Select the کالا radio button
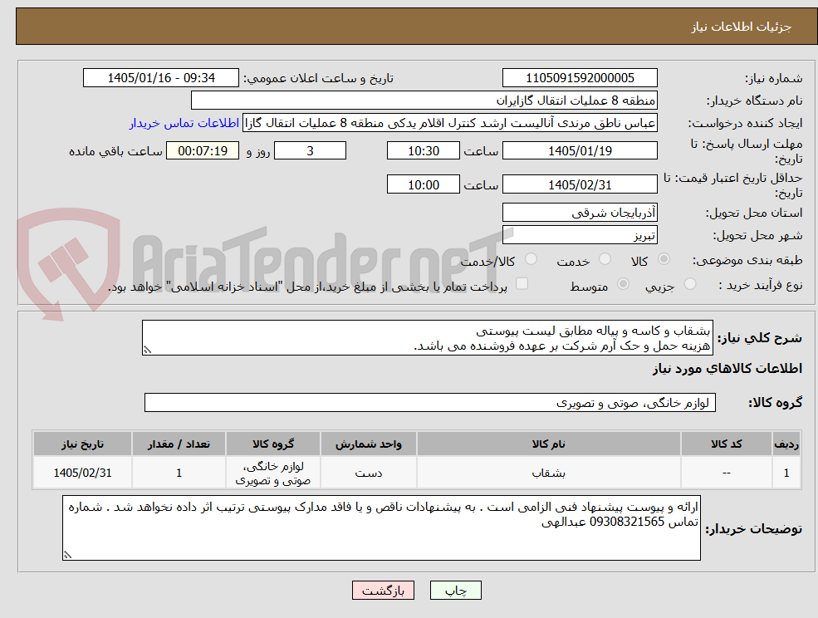The height and width of the screenshot is (618, 818). click(664, 259)
